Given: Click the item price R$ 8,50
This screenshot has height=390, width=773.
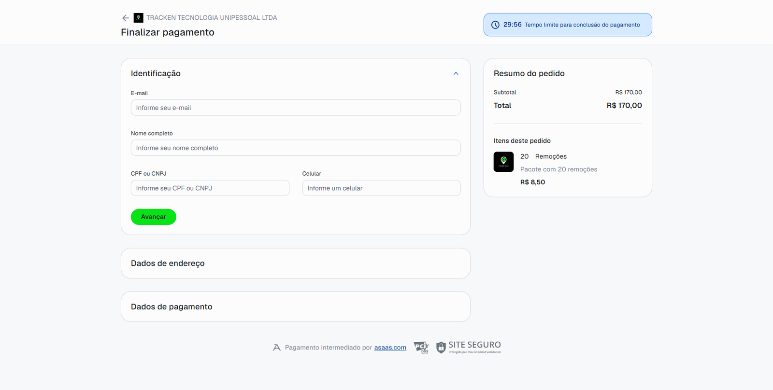Looking at the screenshot, I should tap(532, 182).
